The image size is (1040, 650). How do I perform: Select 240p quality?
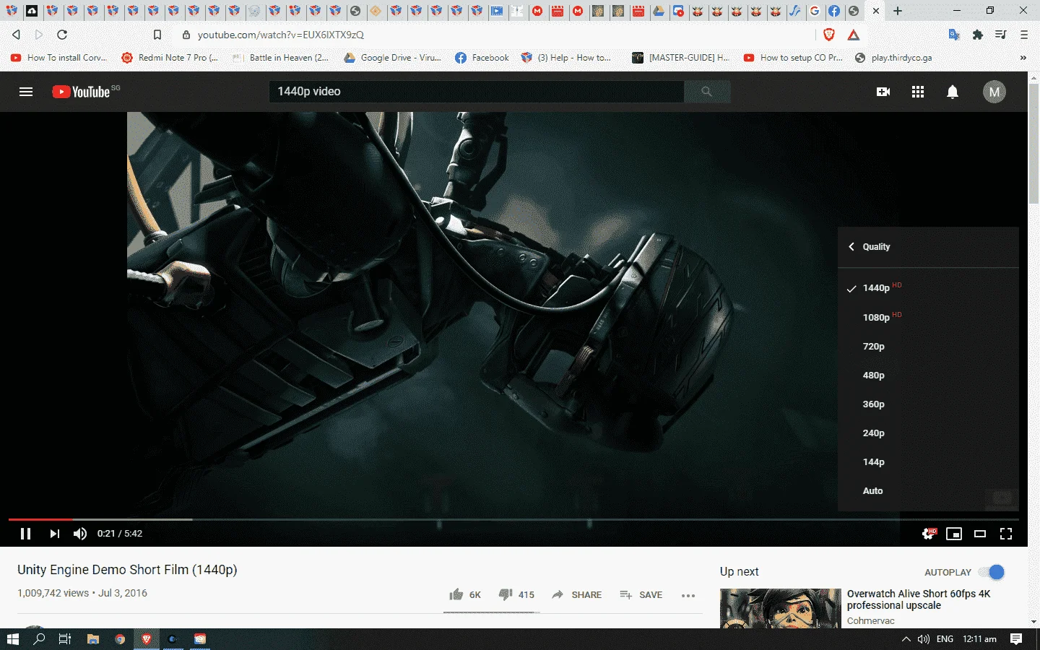click(928, 433)
